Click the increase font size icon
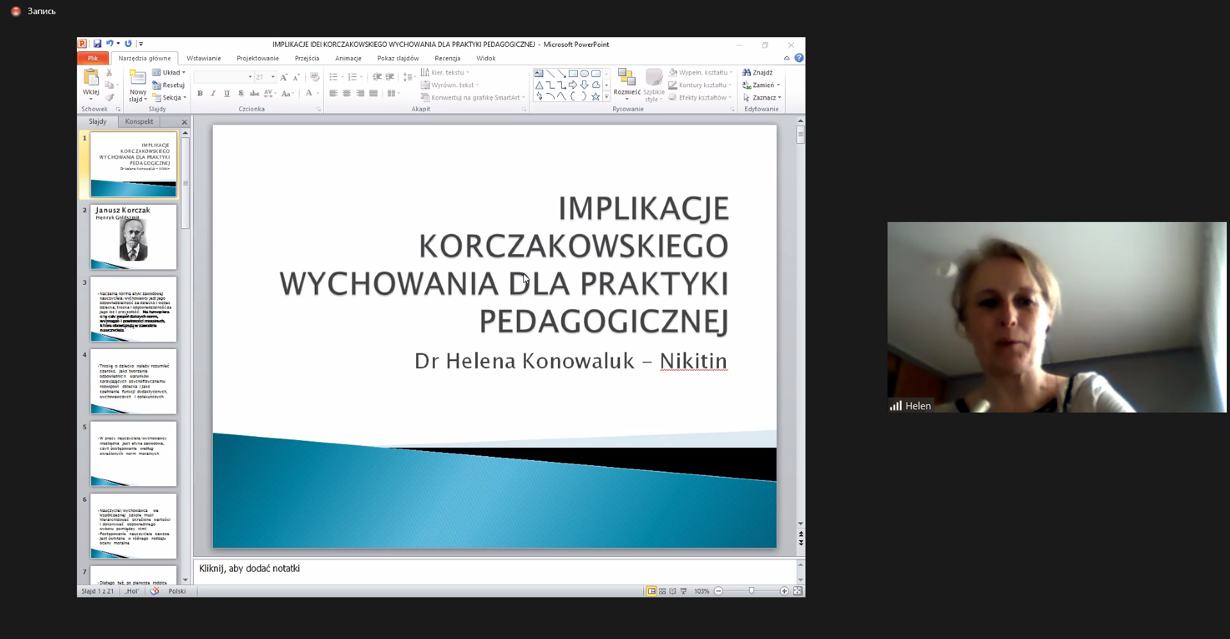Screen dimensions: 1230x639 click(284, 77)
